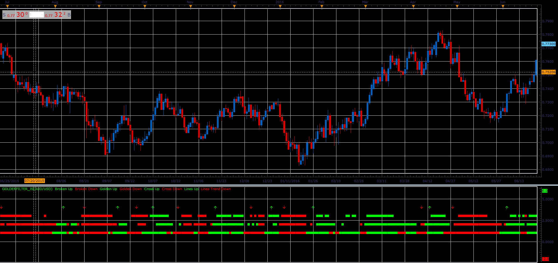Click the buy price 0.77 32
Viewport: 558px width, 263px height.
(55, 15)
